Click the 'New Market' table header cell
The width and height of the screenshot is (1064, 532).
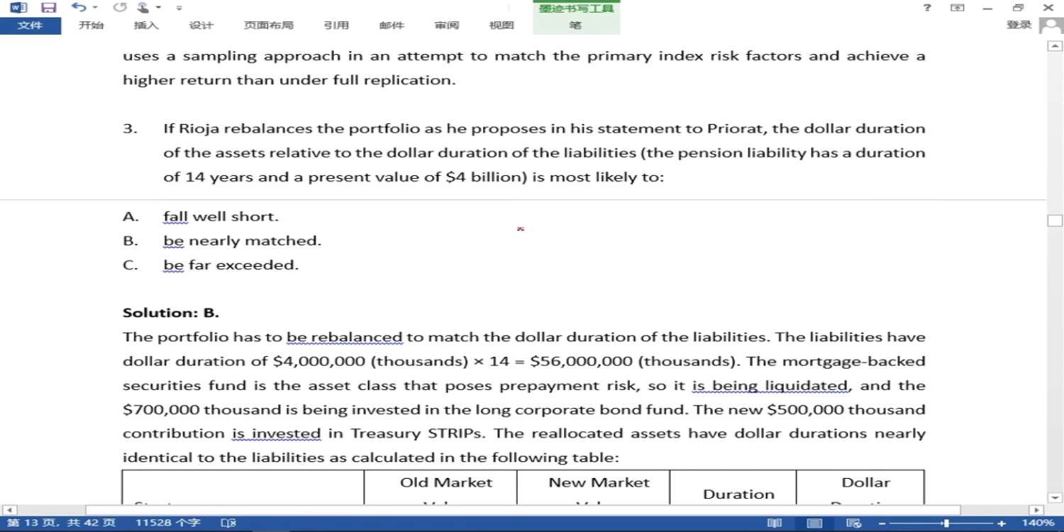(599, 482)
